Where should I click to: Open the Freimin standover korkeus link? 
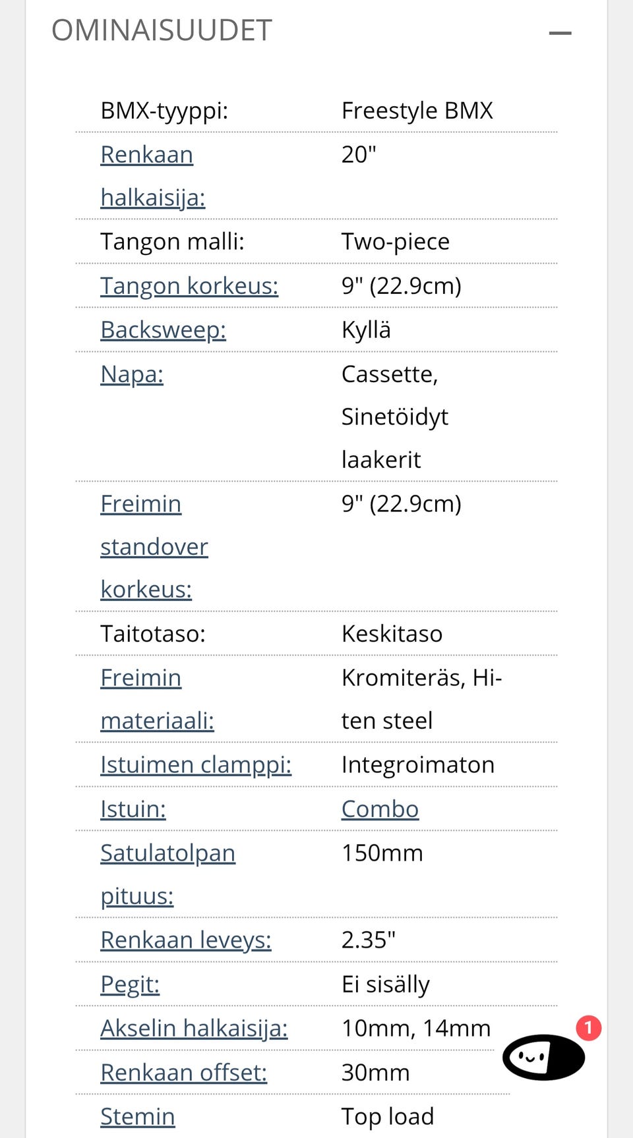pos(154,546)
